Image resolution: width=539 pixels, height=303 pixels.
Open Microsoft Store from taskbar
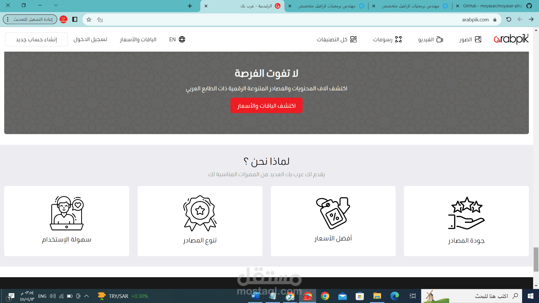coord(360,296)
